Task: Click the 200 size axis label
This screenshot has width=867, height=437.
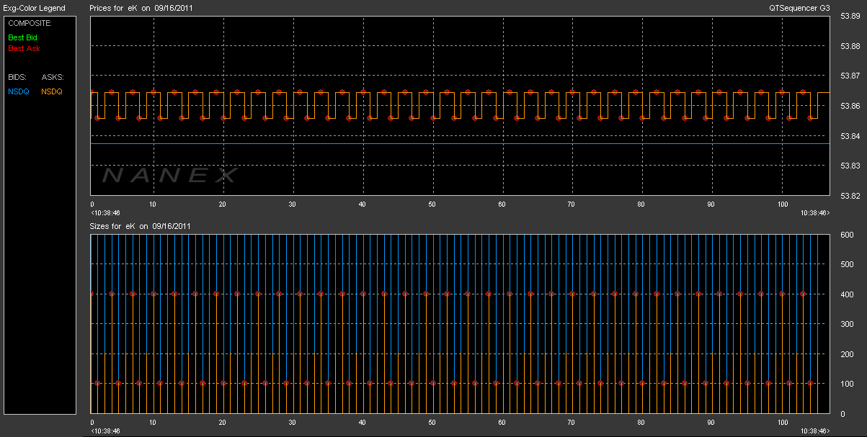Action: tap(847, 354)
